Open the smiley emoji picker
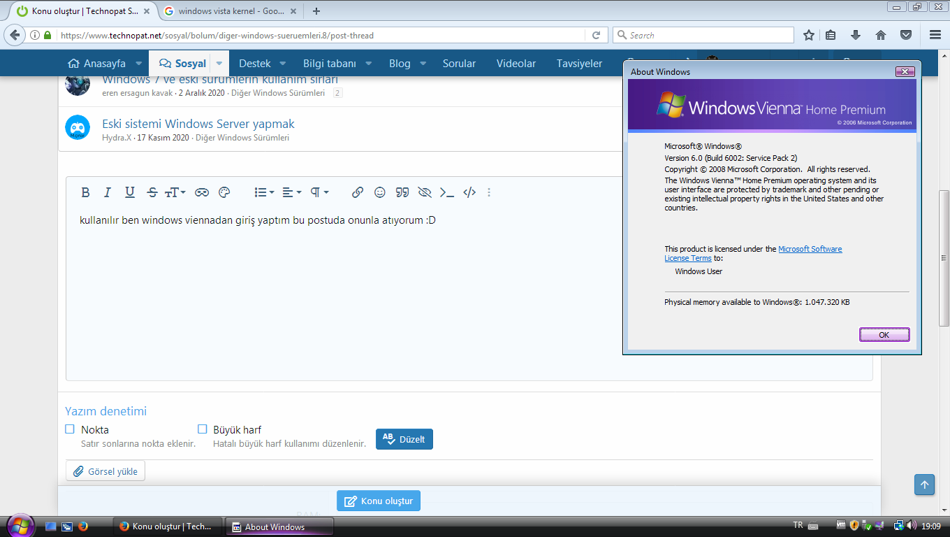Image resolution: width=950 pixels, height=537 pixels. pyautogui.click(x=380, y=192)
